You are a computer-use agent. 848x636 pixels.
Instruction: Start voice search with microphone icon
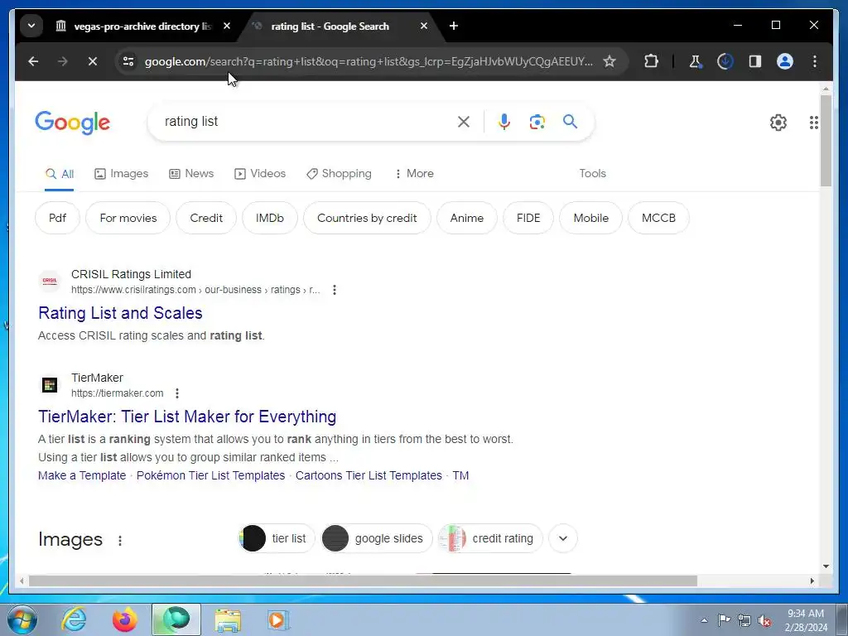504,122
